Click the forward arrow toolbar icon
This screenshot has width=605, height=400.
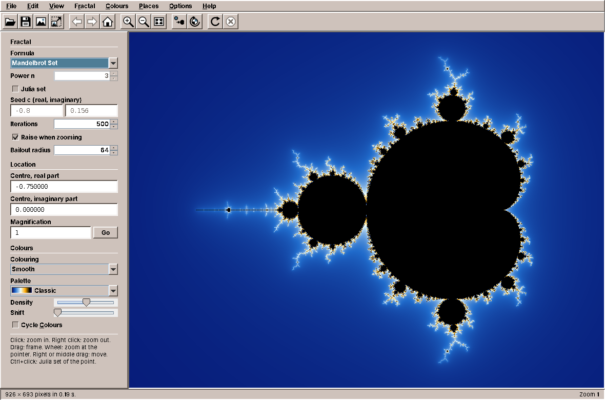pos(92,22)
